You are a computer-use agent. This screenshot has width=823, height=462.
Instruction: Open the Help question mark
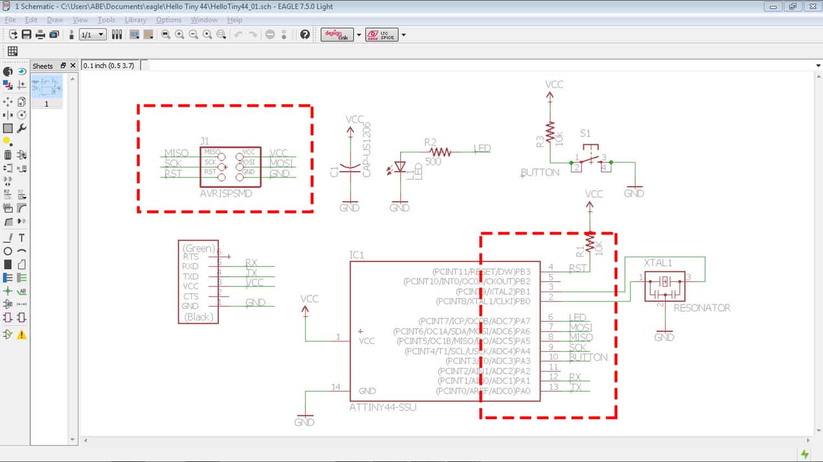pos(305,35)
